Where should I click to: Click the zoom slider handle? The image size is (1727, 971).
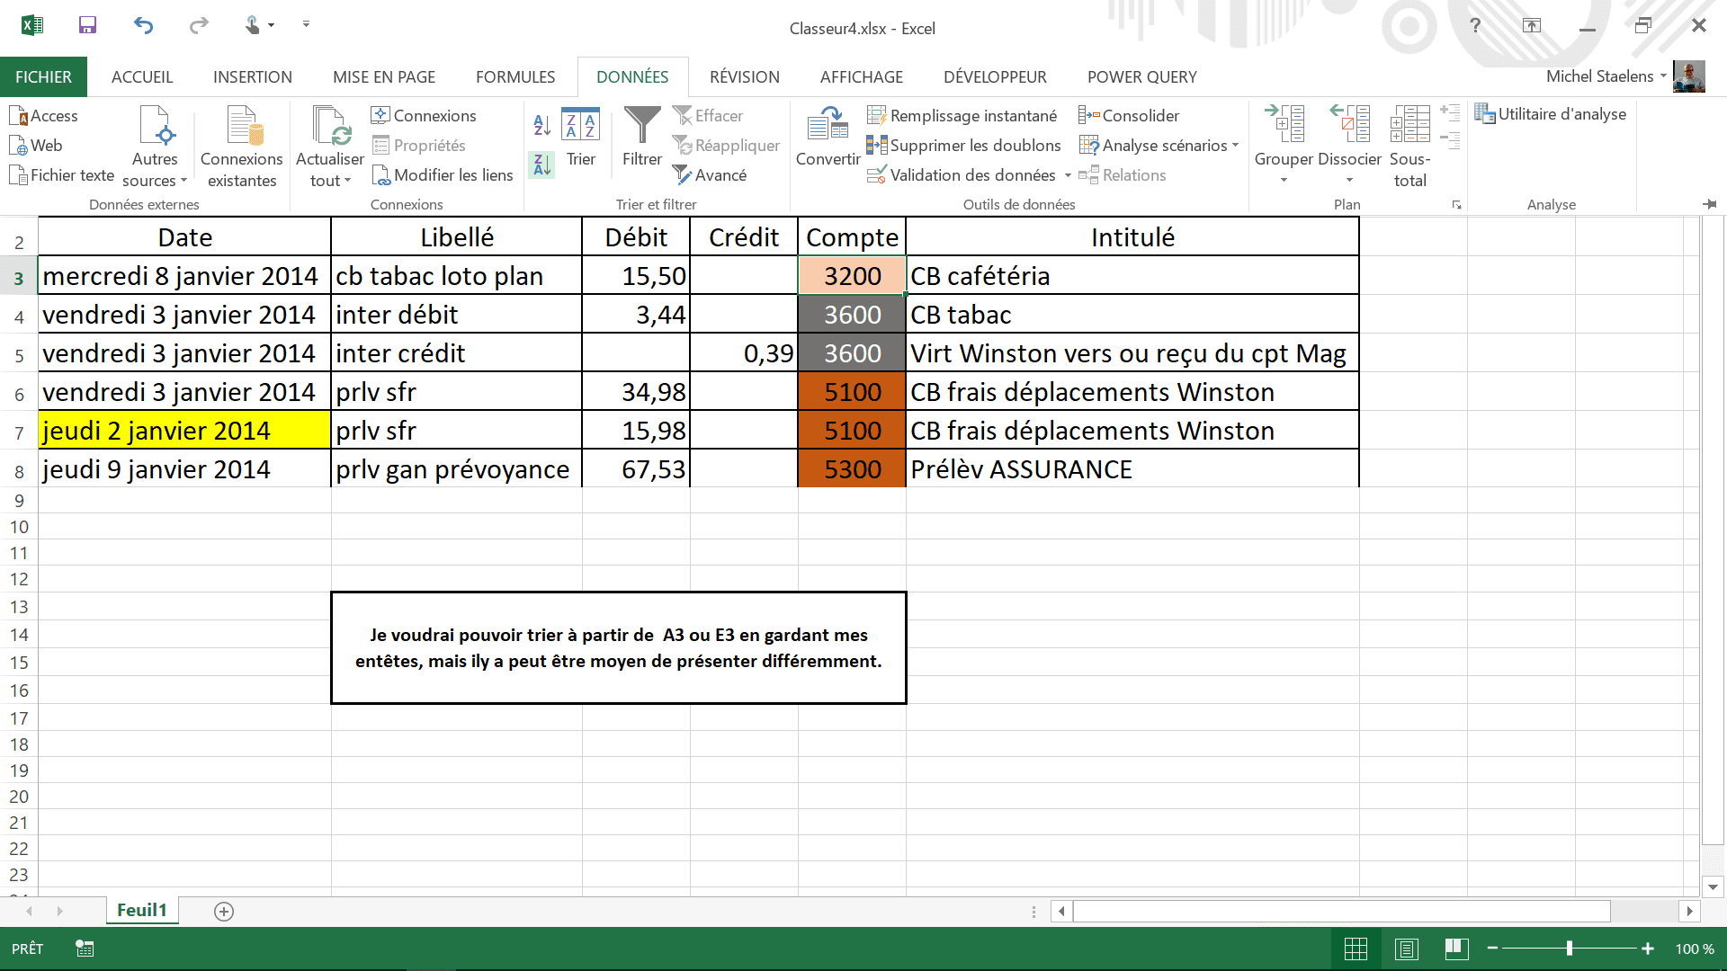[x=1569, y=949]
